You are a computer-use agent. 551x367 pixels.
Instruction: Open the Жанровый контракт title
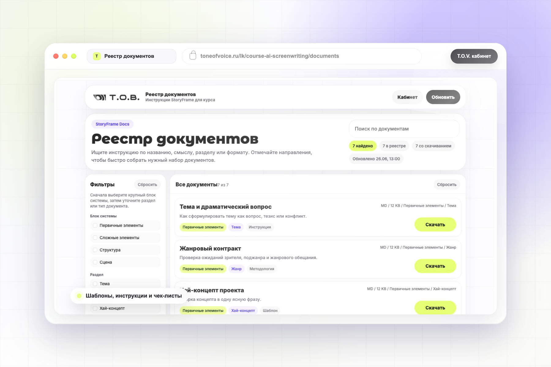(210, 248)
